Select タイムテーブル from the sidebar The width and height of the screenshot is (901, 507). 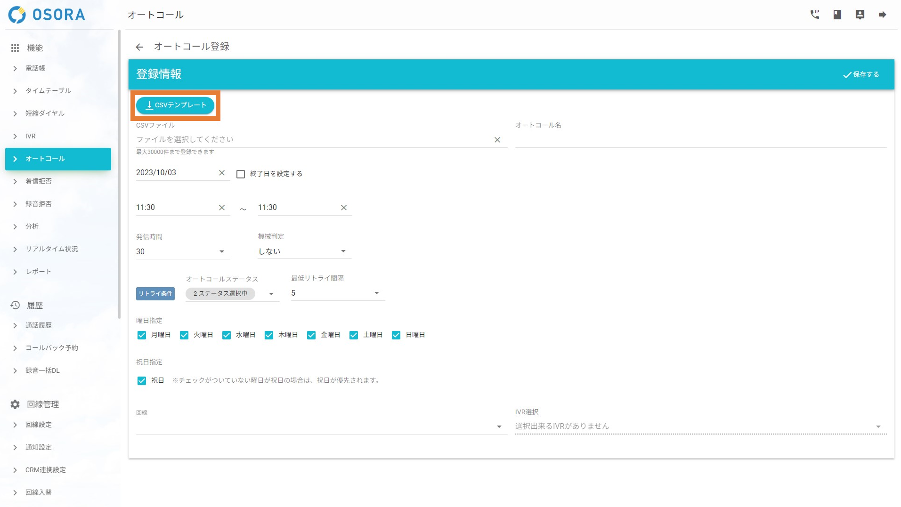[48, 91]
